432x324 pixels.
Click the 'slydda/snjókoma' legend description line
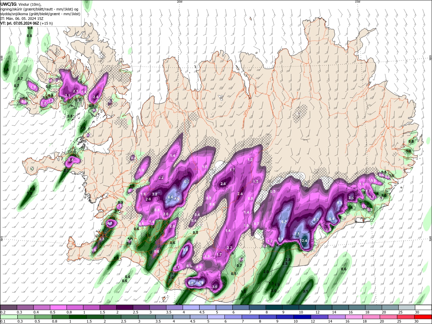40,14
